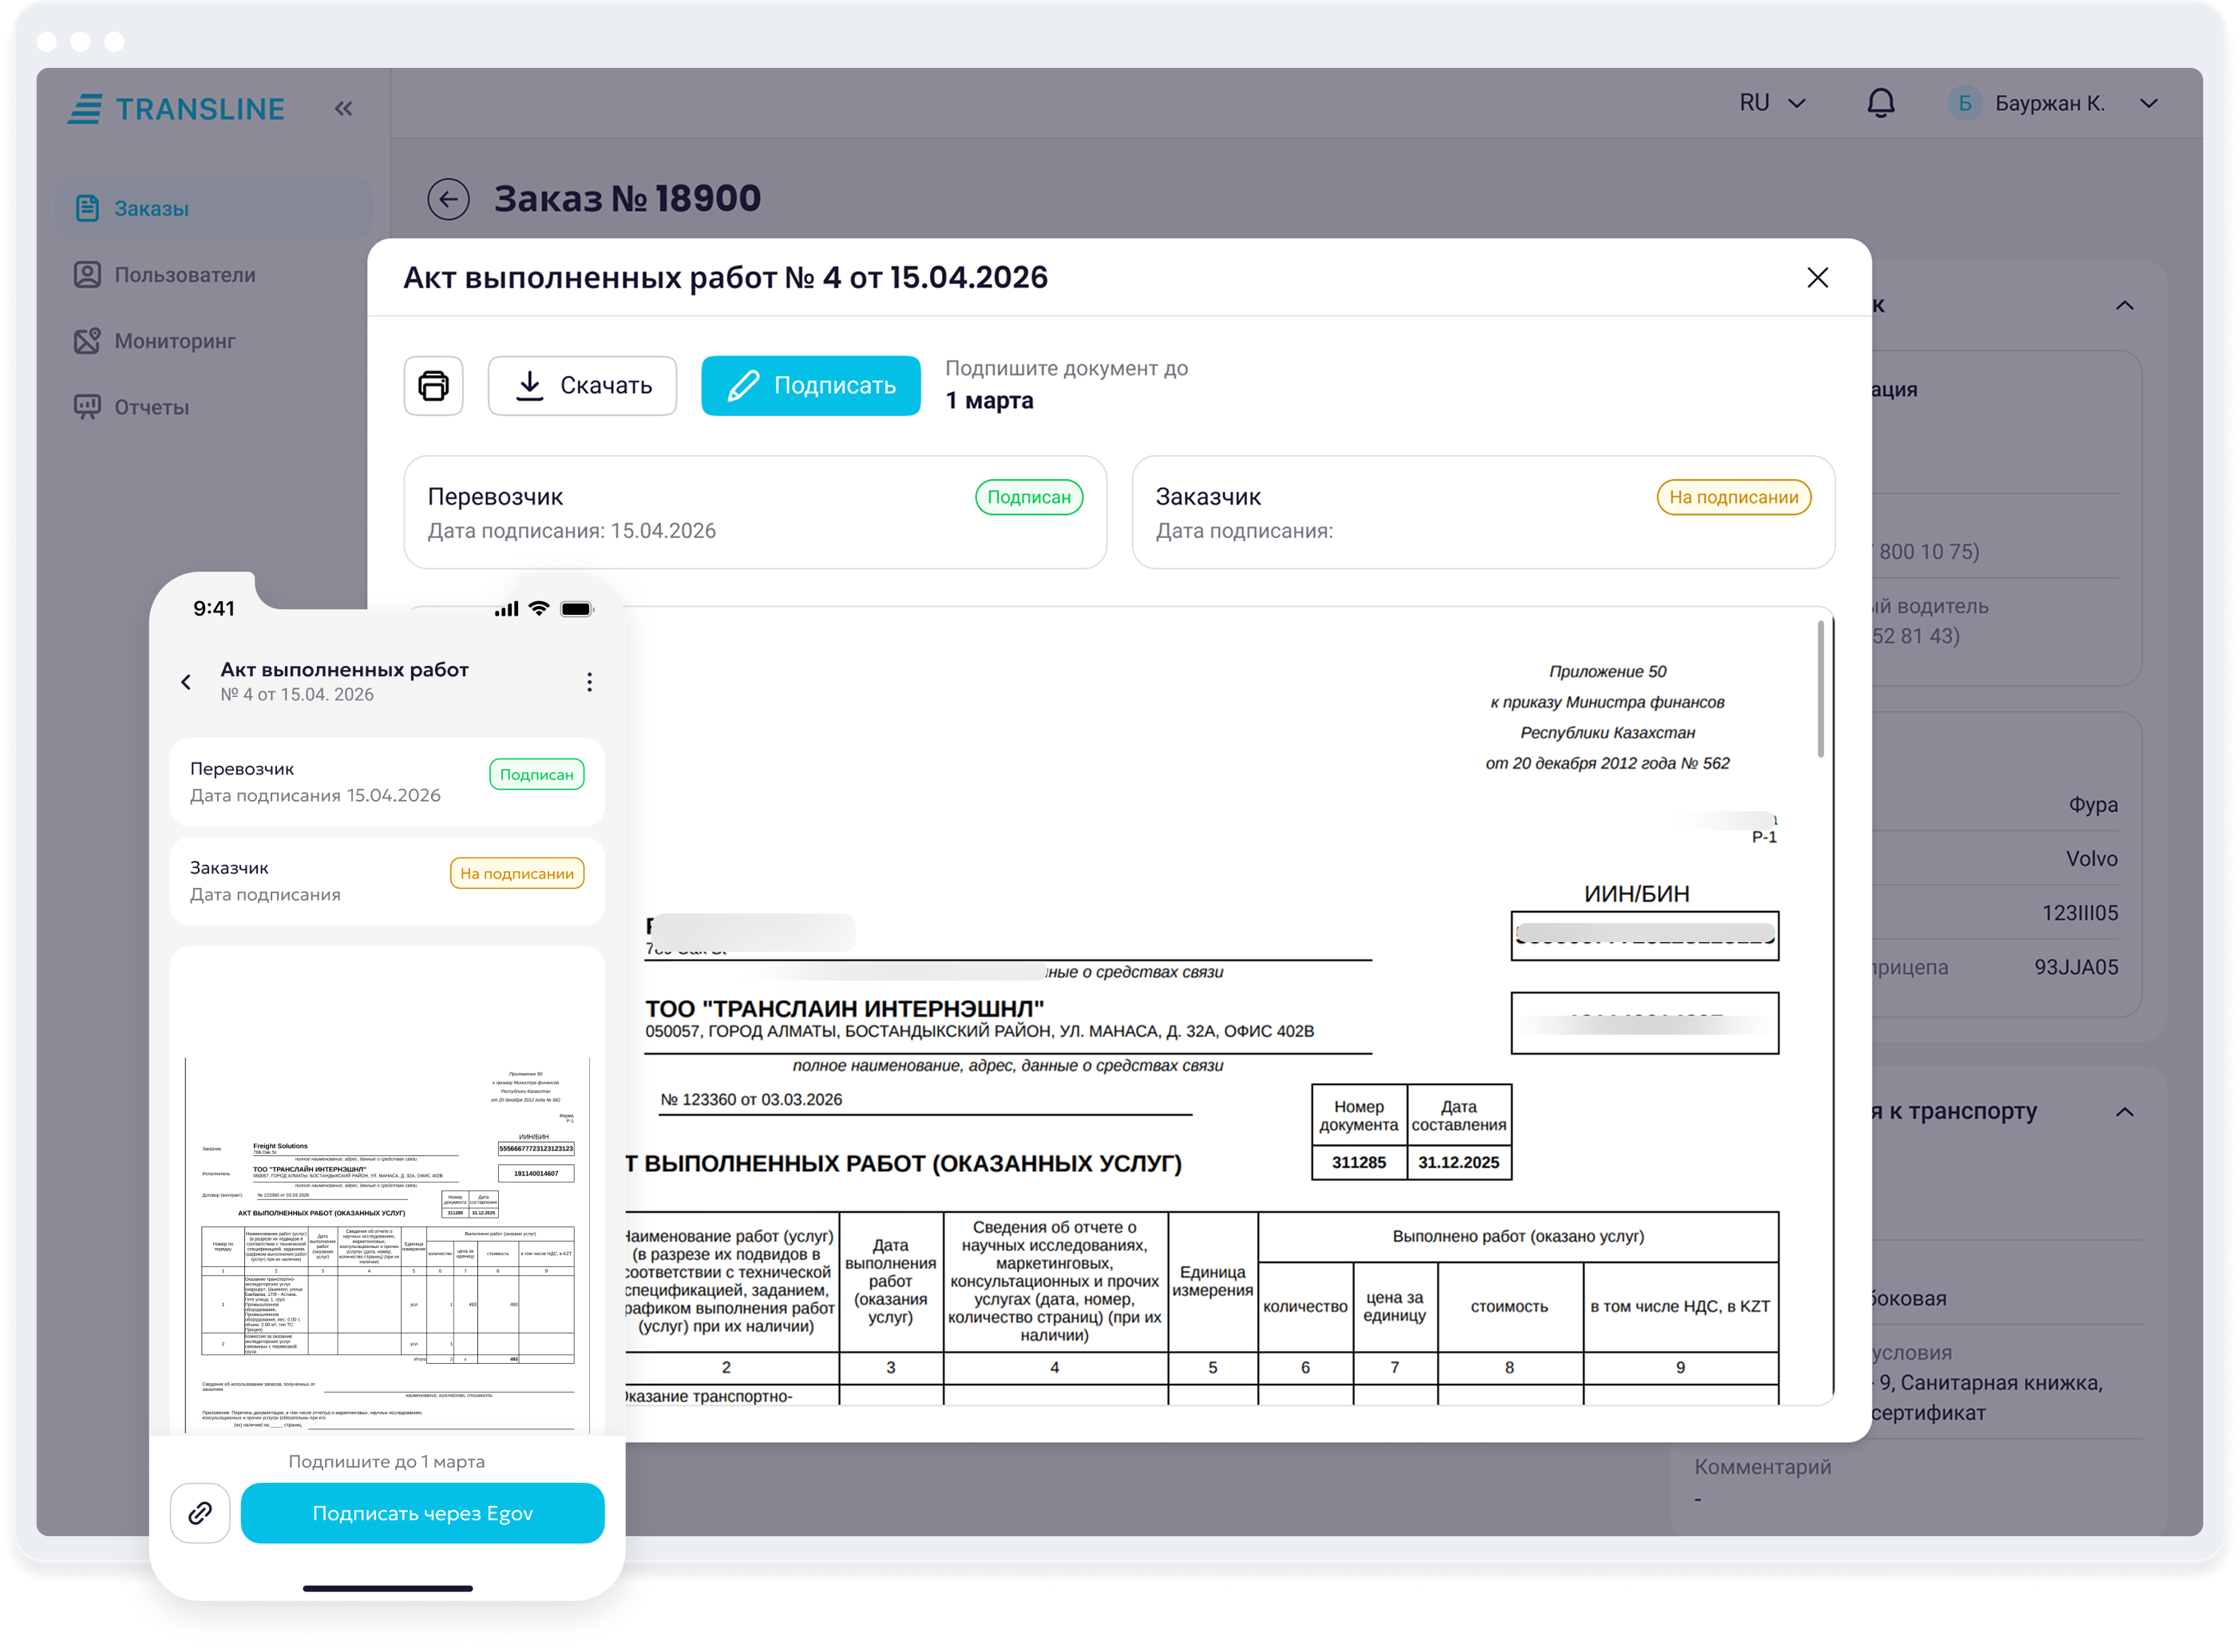Open the RU language dropdown
Viewport: 2240px width, 1652px height.
[1771, 103]
